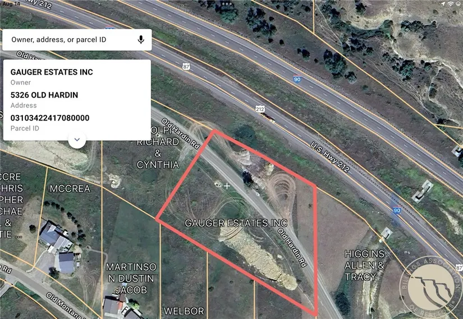Select the MARTINSON DUSTIN JACOB parcel
Image resolution: width=463 pixels, height=319 pixels.
(131, 278)
